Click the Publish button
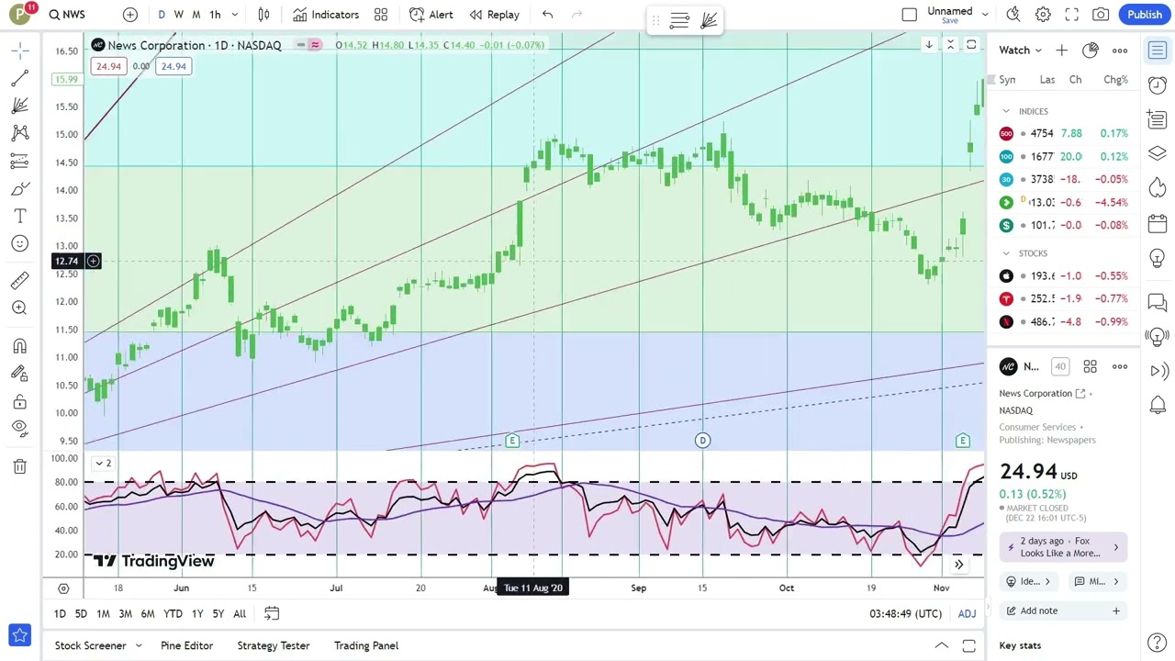This screenshot has width=1175, height=661. click(1145, 15)
